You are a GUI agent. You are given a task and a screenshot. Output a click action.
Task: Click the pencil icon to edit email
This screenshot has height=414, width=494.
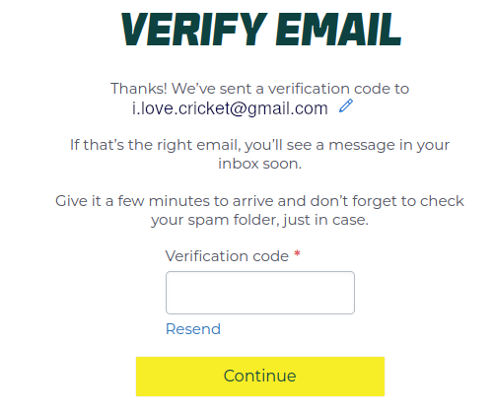point(346,105)
